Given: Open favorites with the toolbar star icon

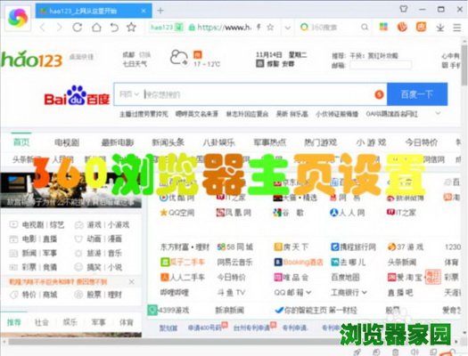Looking at the screenshot, I should click(x=131, y=28).
